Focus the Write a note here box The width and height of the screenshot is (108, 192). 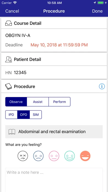(x=54, y=180)
